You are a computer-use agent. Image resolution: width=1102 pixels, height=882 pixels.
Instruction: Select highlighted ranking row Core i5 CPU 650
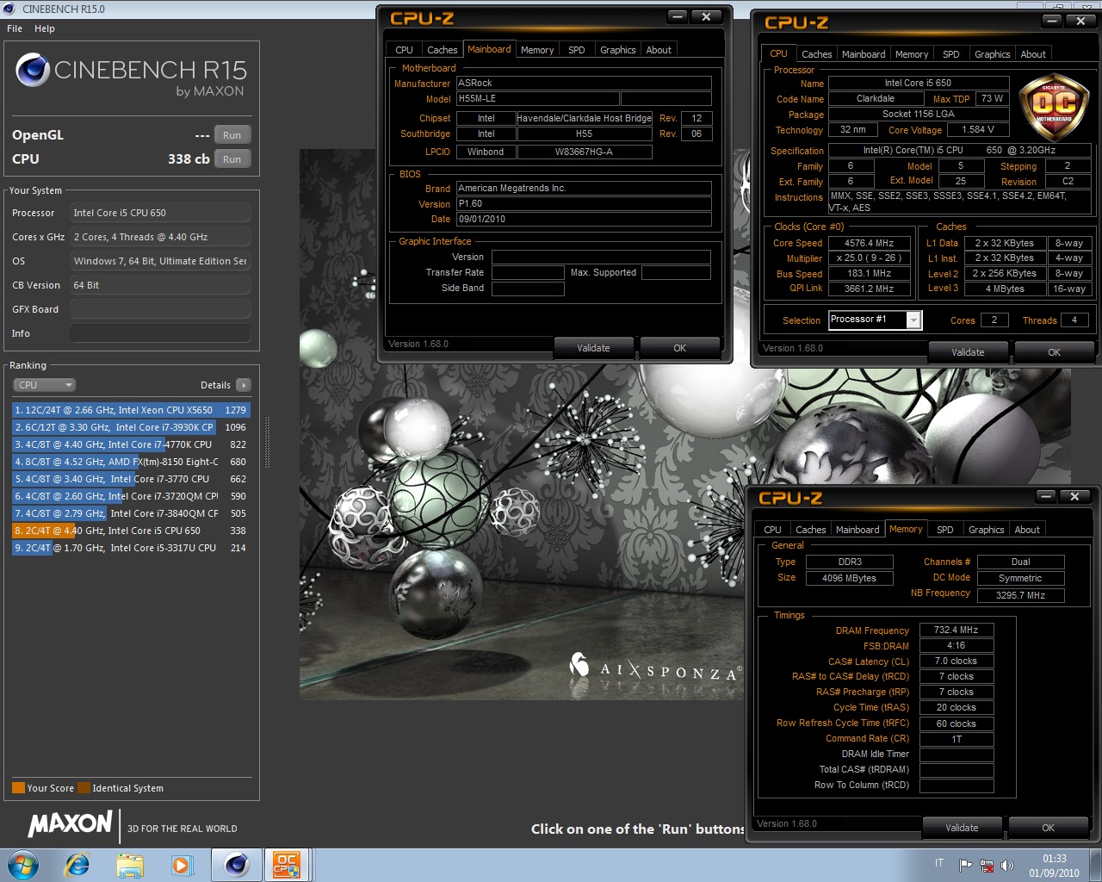[x=130, y=531]
